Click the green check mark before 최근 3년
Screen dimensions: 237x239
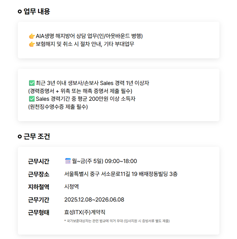coord(32,83)
